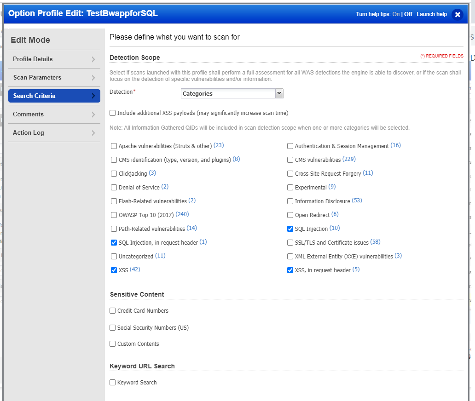The width and height of the screenshot is (475, 401).
Task: Enable Custom Contents checkbox
Action: (113, 344)
